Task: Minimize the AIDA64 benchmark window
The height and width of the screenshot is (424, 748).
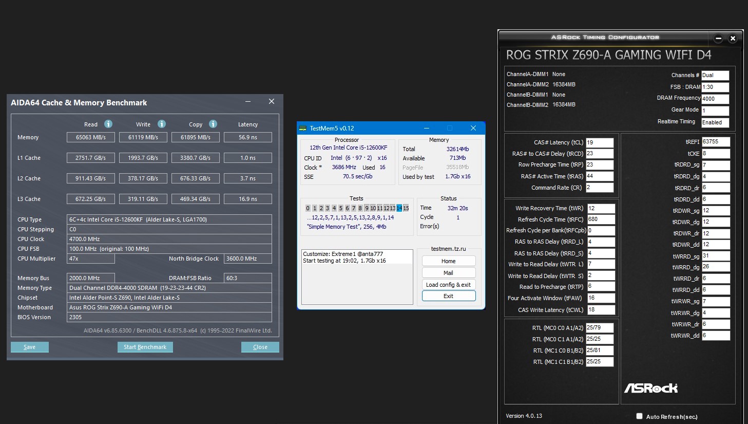Action: [248, 102]
